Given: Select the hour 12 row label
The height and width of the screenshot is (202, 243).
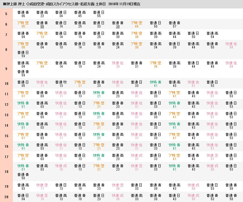Looking at the screenshot, I should tap(6, 105).
